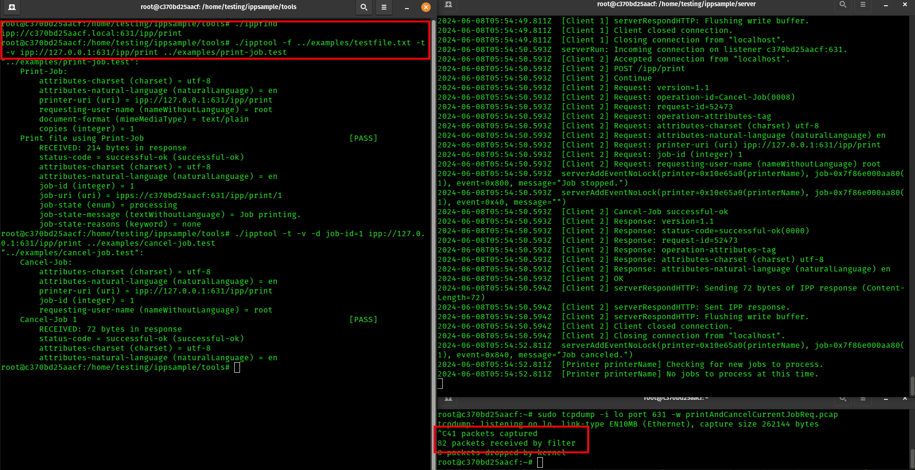Focus the tcpdump terminal prompt cursor
The image size is (915, 470).
pyautogui.click(x=540, y=462)
